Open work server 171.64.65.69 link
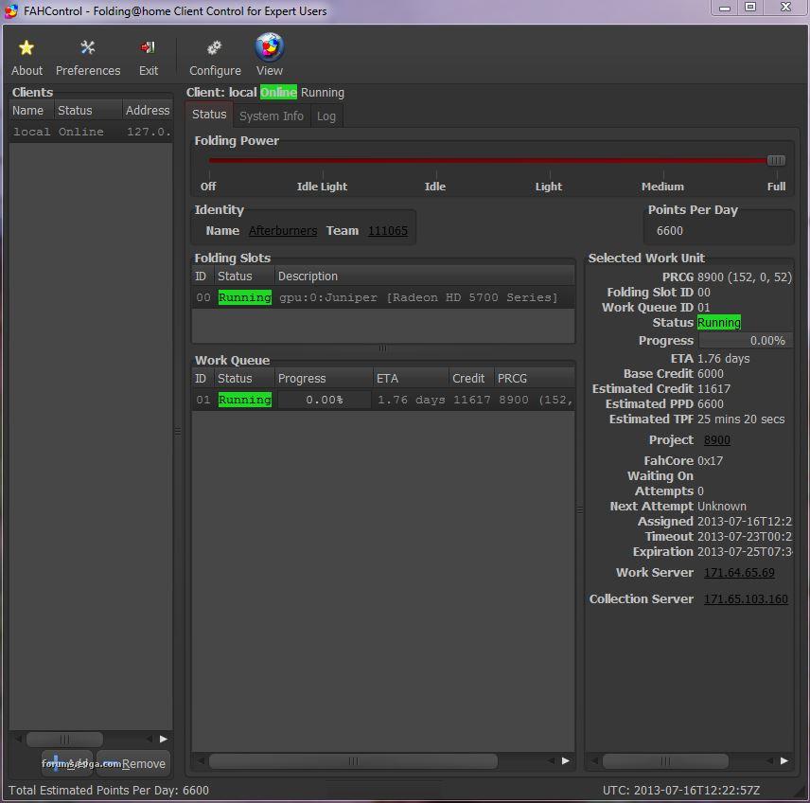The height and width of the screenshot is (803, 810). [x=739, y=572]
